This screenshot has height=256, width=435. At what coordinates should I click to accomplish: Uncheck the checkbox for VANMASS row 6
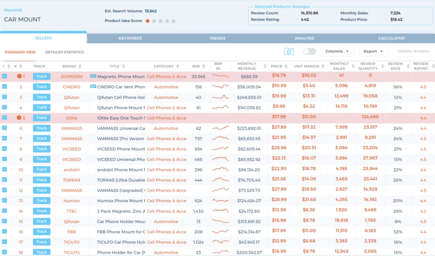(x=4, y=128)
